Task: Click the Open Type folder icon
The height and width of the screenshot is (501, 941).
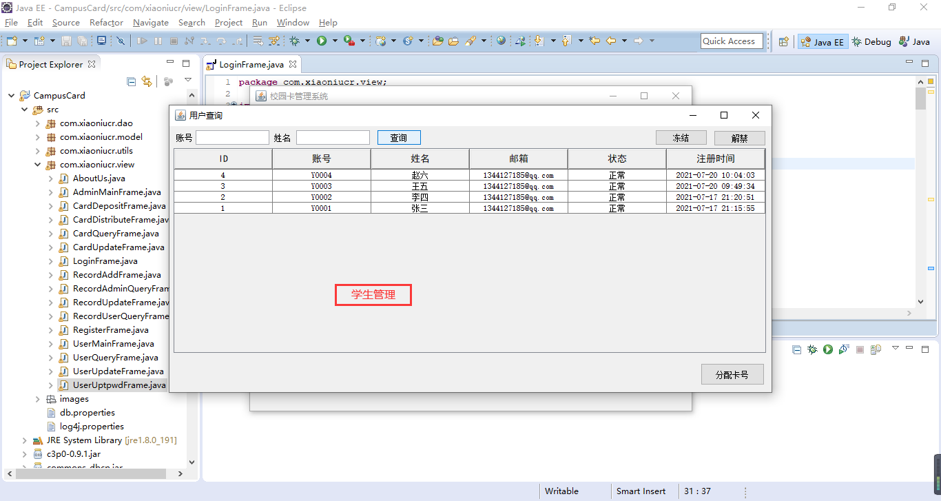Action: click(437, 41)
